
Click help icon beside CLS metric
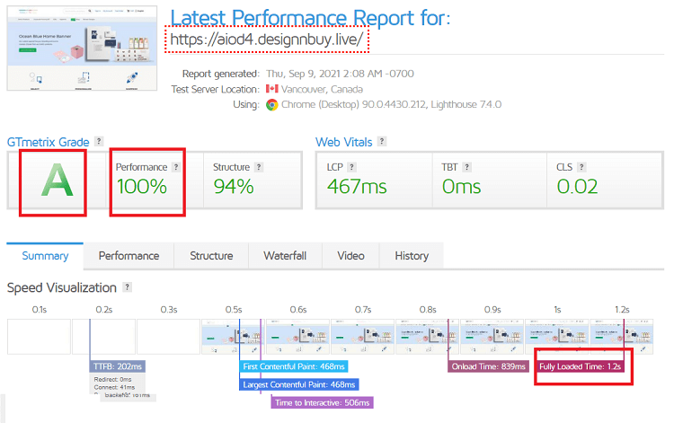587,167
